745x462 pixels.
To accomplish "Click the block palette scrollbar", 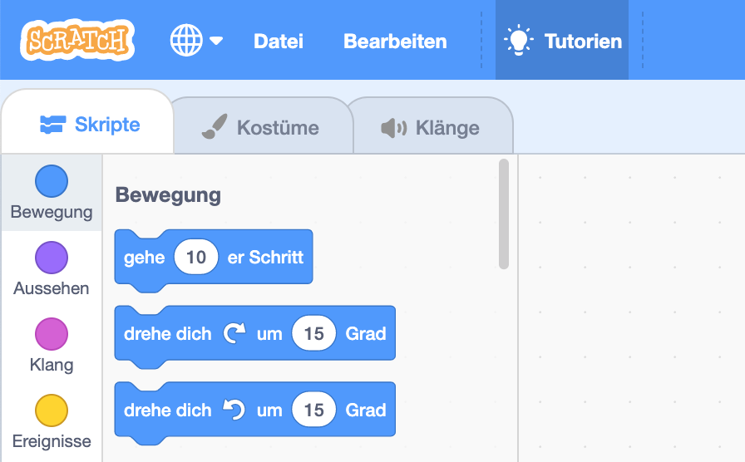I will coord(503,214).
